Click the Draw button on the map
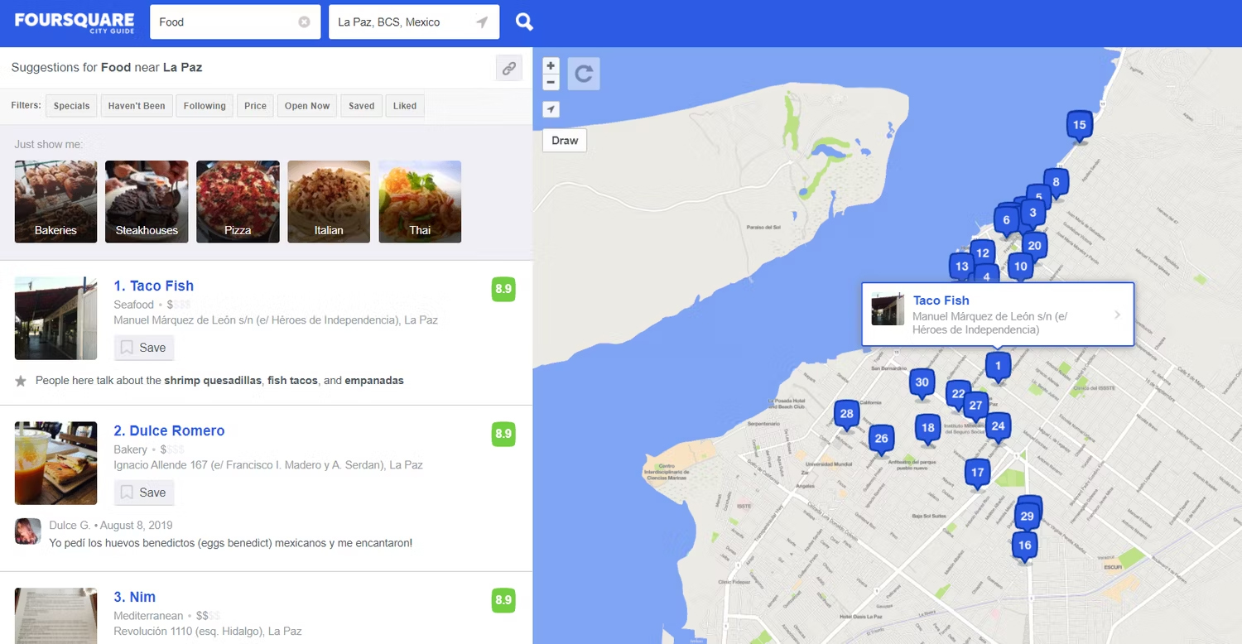 [x=564, y=140]
